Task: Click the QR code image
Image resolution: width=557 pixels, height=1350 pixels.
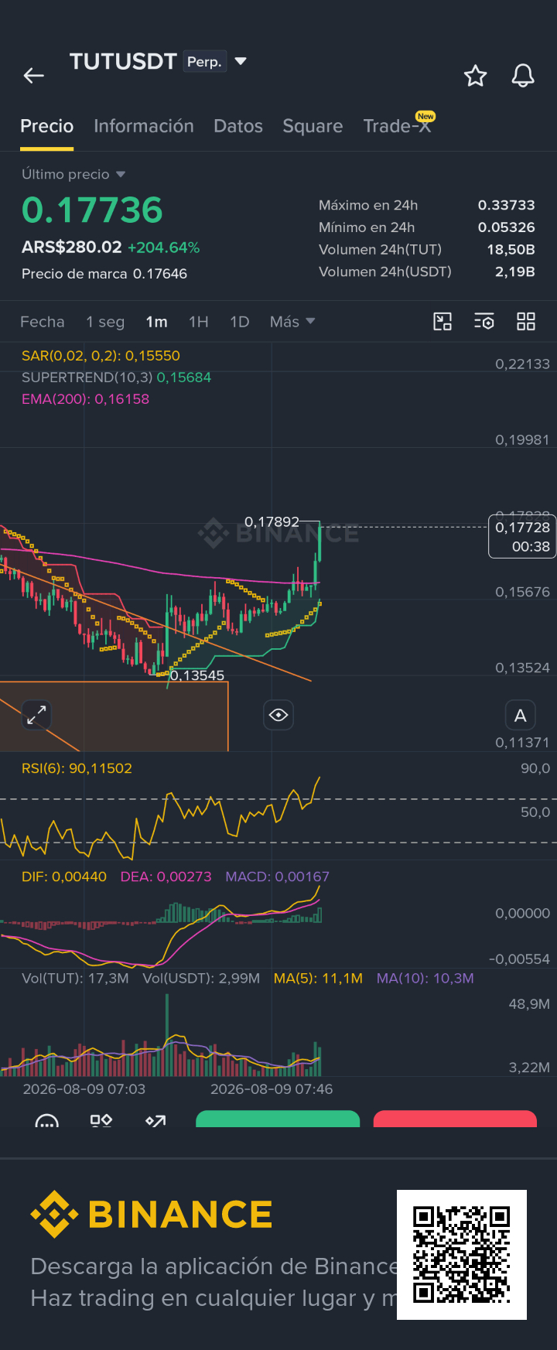Action: (x=462, y=1255)
